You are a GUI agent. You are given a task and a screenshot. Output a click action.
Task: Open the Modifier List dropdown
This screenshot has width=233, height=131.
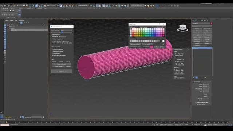click(x=202, y=26)
